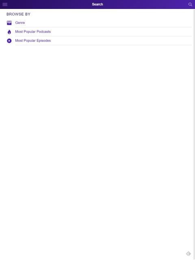Click the magnifying glass search icon
Screen dimensions: 195x260
pos(190,4)
